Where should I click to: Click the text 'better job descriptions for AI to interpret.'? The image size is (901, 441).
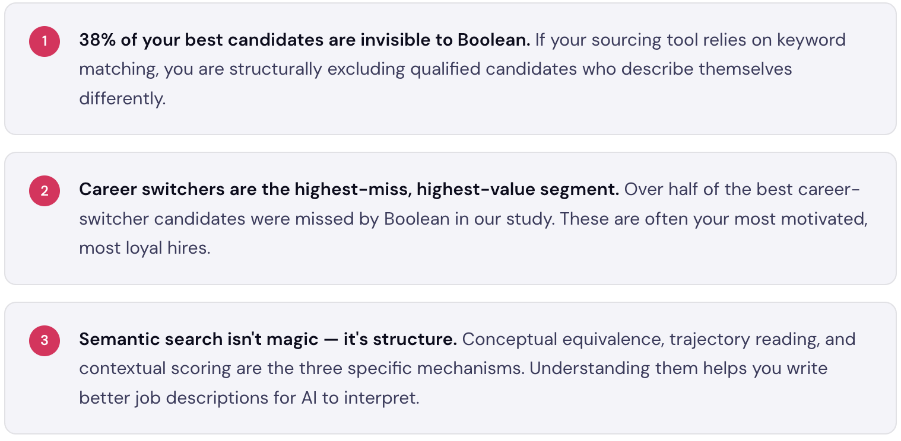(x=249, y=397)
